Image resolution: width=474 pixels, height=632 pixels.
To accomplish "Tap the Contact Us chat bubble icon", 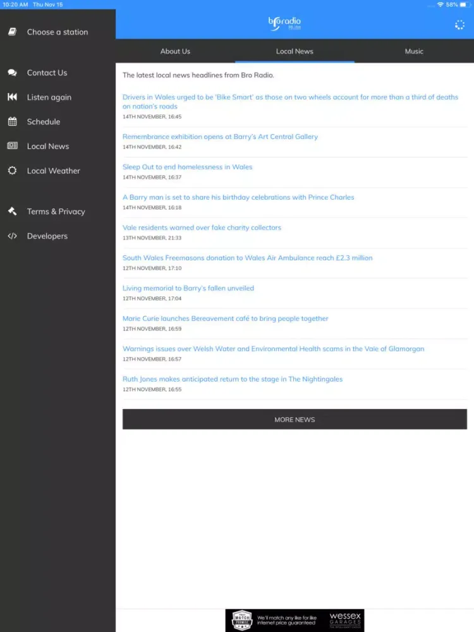I will [13, 73].
